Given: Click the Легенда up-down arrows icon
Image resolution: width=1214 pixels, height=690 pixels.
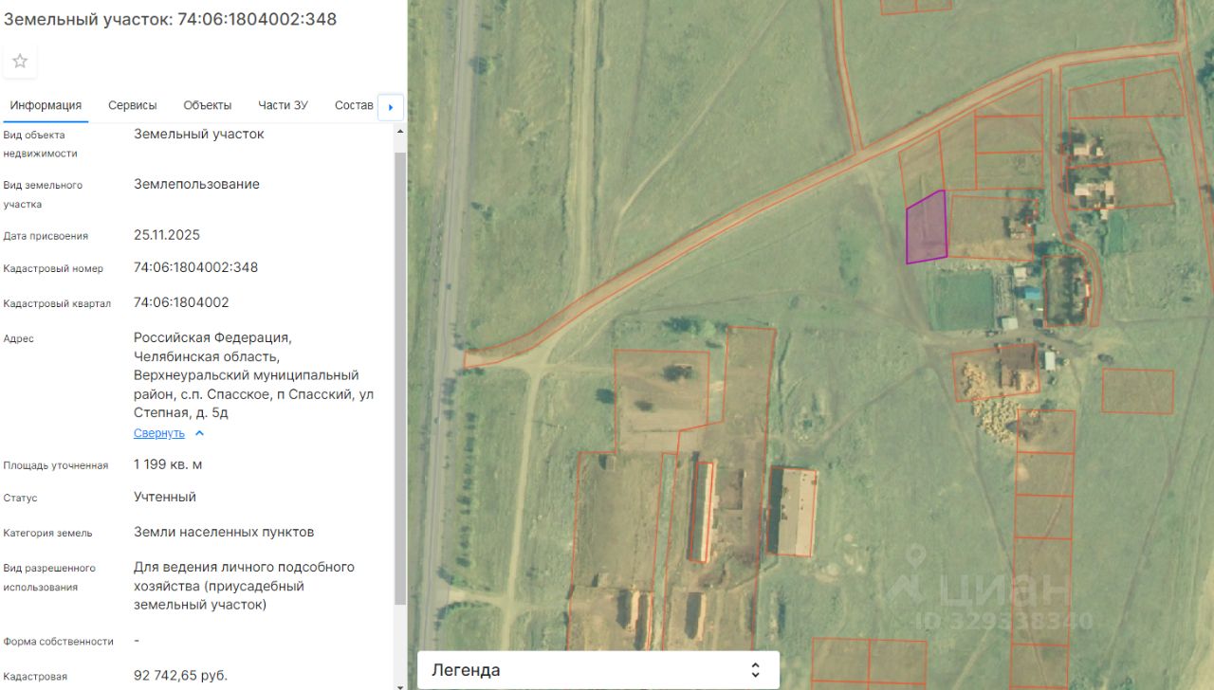Looking at the screenshot, I should point(755,670).
